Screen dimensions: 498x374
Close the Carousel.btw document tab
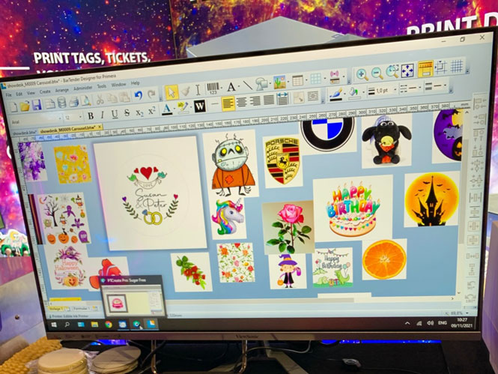point(100,127)
